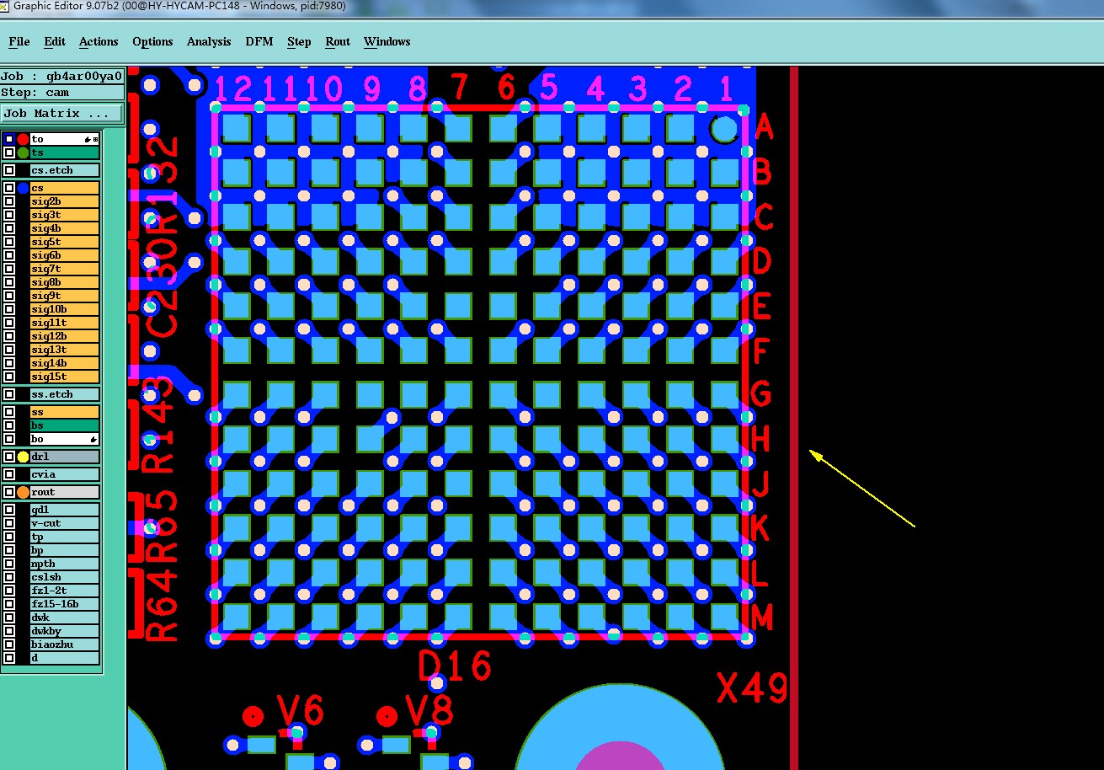Open the Options menu

click(x=152, y=41)
